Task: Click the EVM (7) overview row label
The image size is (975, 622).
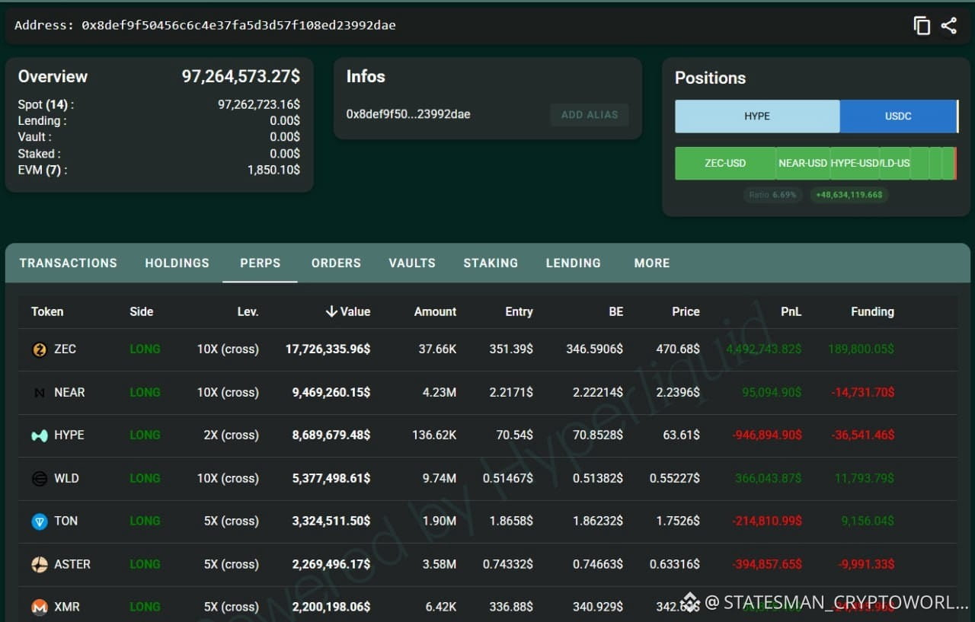Action: (x=43, y=170)
